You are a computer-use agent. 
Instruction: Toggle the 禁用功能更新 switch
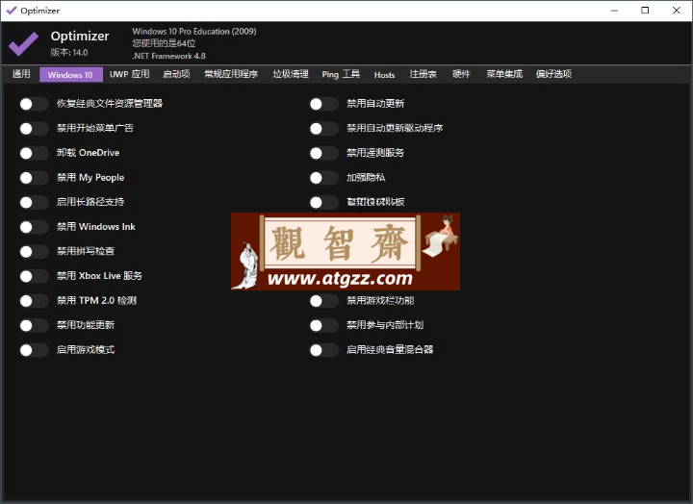point(34,325)
